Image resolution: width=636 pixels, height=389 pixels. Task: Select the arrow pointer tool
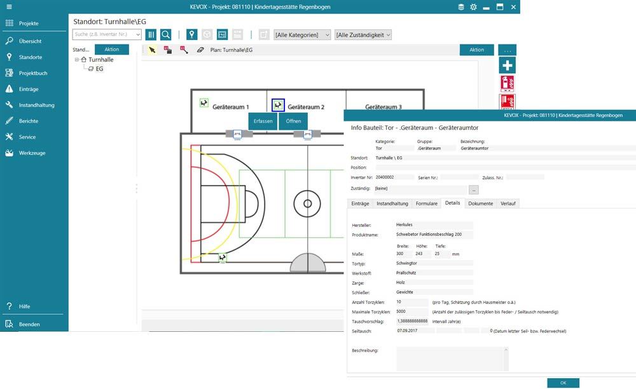coord(152,50)
